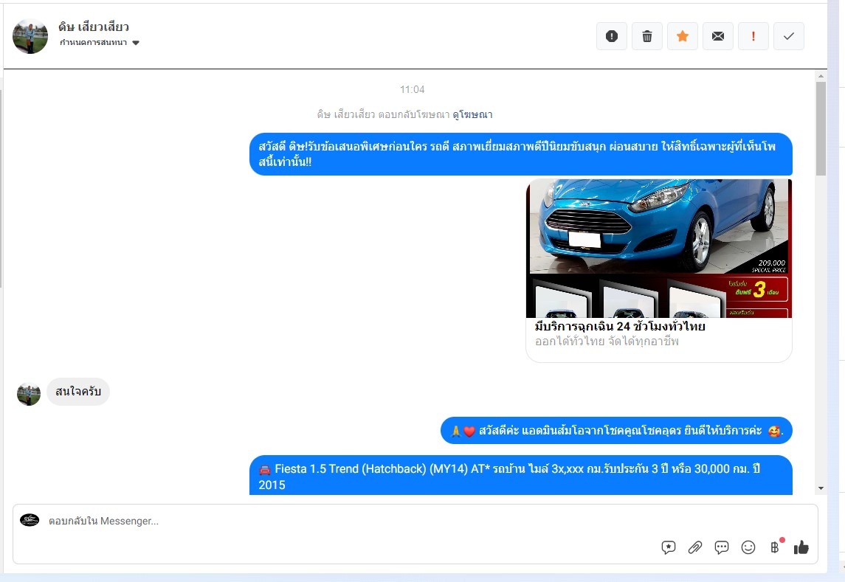
Task: Open กำหนดการสนทนา dropdown under contact name
Action: point(100,43)
